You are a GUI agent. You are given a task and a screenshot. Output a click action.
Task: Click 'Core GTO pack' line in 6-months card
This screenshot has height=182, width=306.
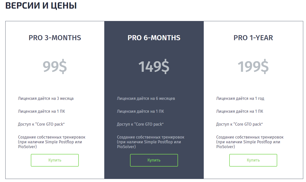tap(140, 124)
